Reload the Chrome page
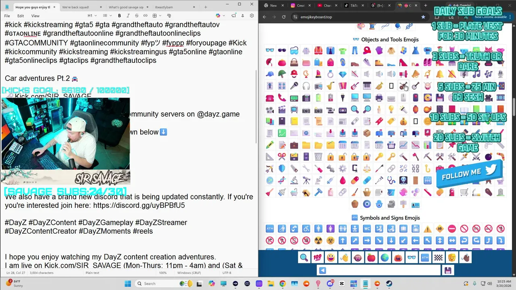The image size is (516, 290). [283, 17]
